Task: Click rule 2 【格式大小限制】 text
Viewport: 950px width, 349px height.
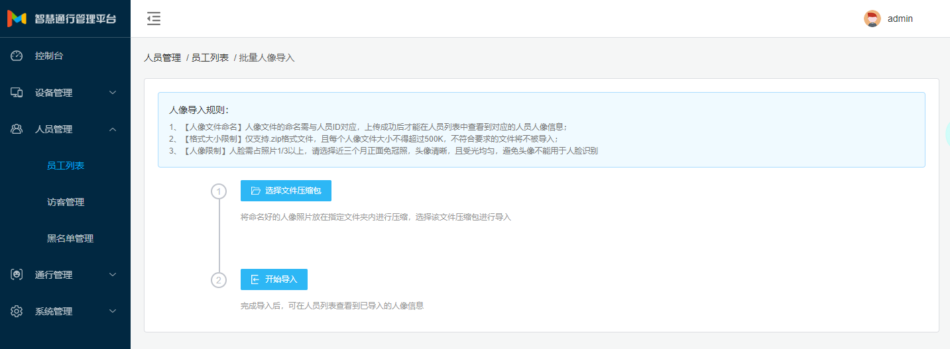Action: coord(364,139)
